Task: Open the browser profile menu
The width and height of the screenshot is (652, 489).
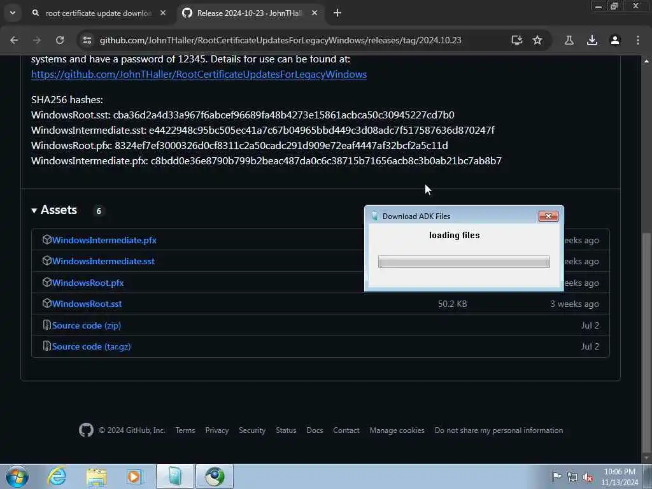Action: [615, 40]
